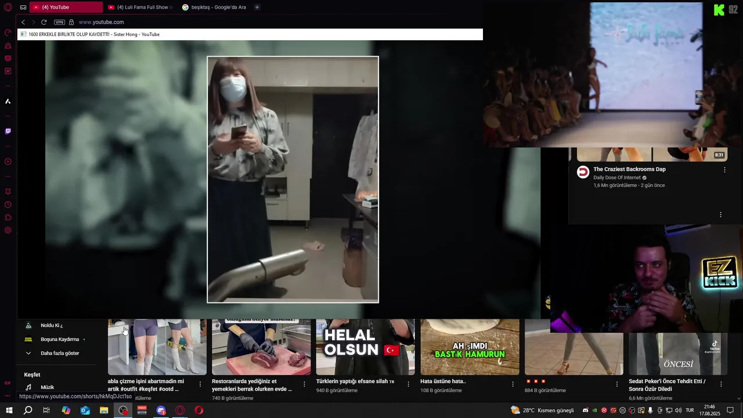Open options menu for 'Restoranlarda yediğiniz' short
The width and height of the screenshot is (743, 418).
click(304, 384)
